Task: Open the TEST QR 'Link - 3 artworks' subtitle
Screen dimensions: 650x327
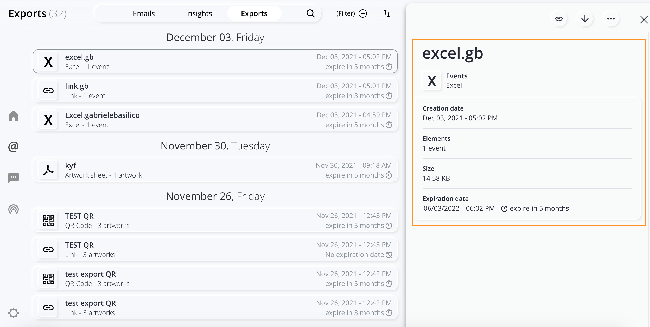Action: 90,255
